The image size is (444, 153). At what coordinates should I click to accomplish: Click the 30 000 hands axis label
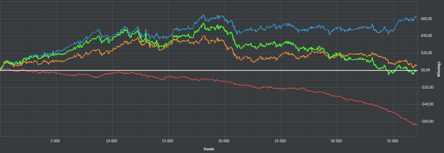336,141
